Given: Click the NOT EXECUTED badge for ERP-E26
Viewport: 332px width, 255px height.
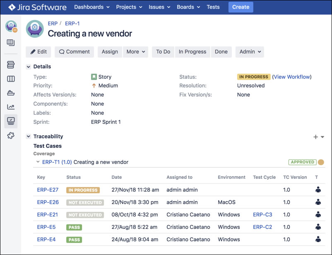Looking at the screenshot, I should click(x=85, y=203).
